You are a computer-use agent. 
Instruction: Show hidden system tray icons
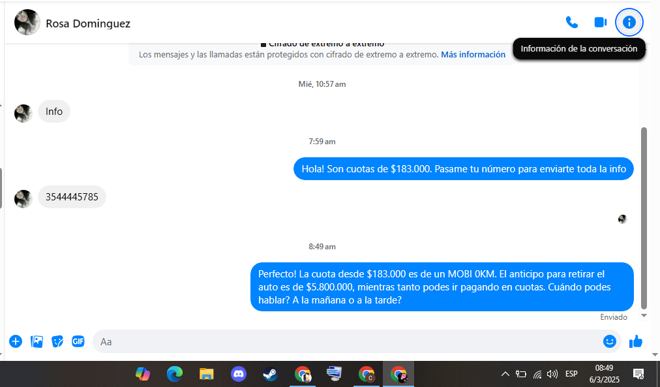coord(505,374)
